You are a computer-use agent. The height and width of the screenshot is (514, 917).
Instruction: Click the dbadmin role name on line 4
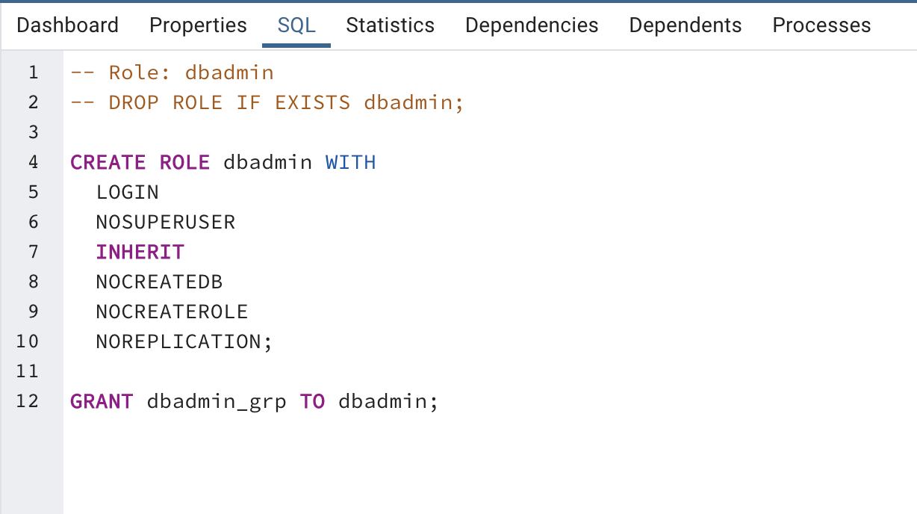(x=267, y=162)
